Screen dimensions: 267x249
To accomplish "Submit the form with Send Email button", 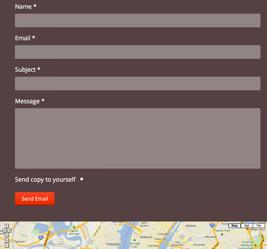I will (35, 199).
